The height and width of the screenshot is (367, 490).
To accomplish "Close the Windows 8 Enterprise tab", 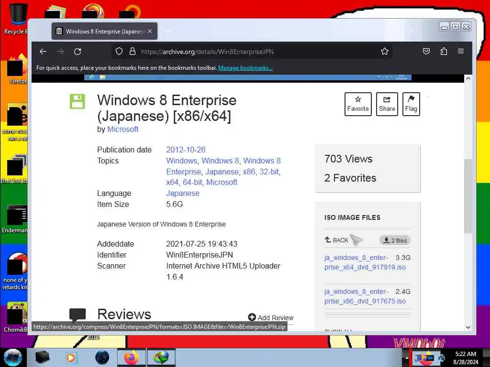I will [x=150, y=31].
